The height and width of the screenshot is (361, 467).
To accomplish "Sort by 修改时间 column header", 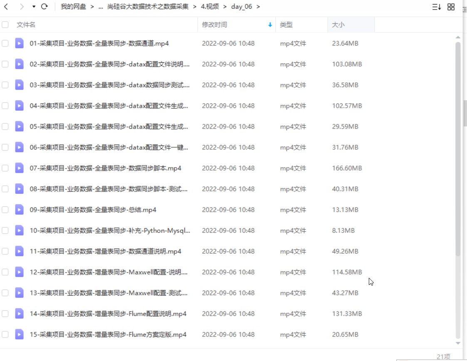I will tap(214, 25).
